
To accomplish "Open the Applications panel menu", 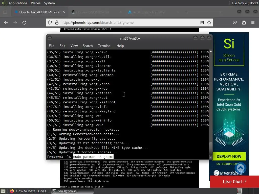I will tap(18, 3).
